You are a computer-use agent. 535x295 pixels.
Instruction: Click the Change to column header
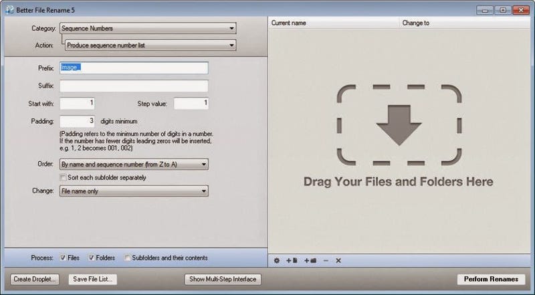(x=465, y=23)
